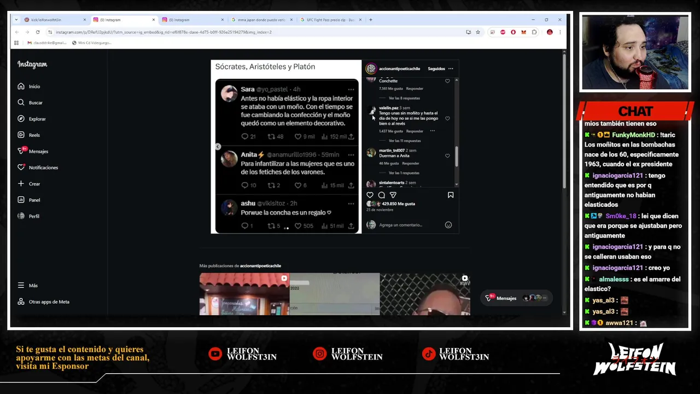Reply to valelin.paz's comment

pyautogui.click(x=415, y=131)
